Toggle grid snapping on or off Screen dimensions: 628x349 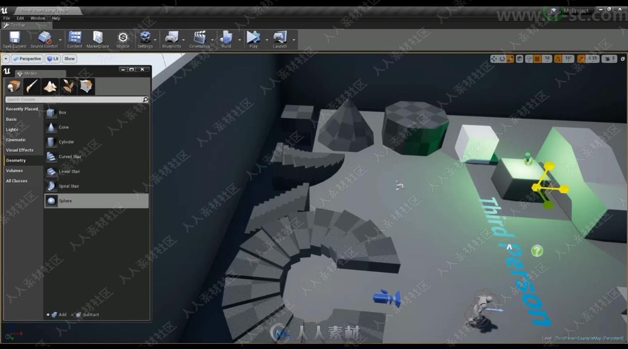click(537, 59)
